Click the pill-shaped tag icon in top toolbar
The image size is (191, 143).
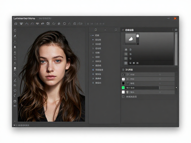coord(43,24)
